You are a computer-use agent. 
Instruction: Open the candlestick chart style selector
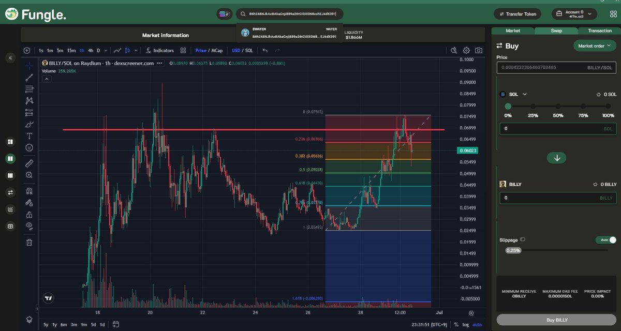[127, 50]
